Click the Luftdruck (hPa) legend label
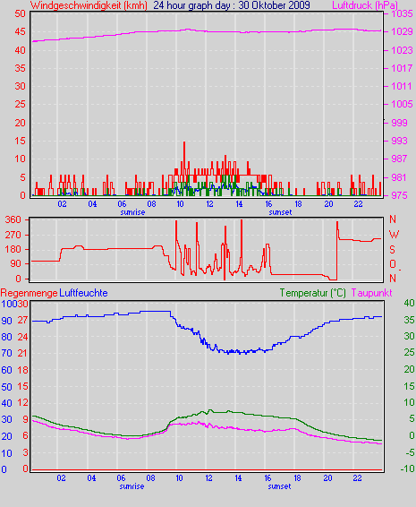 tap(365, 5)
